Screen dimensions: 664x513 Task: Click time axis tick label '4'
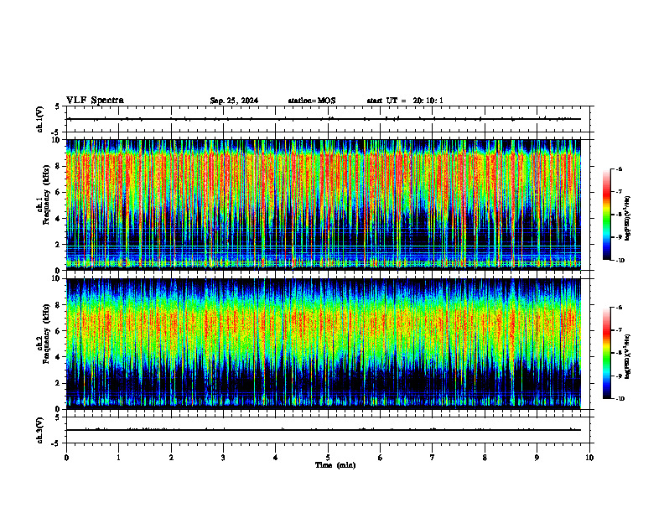[276, 458]
